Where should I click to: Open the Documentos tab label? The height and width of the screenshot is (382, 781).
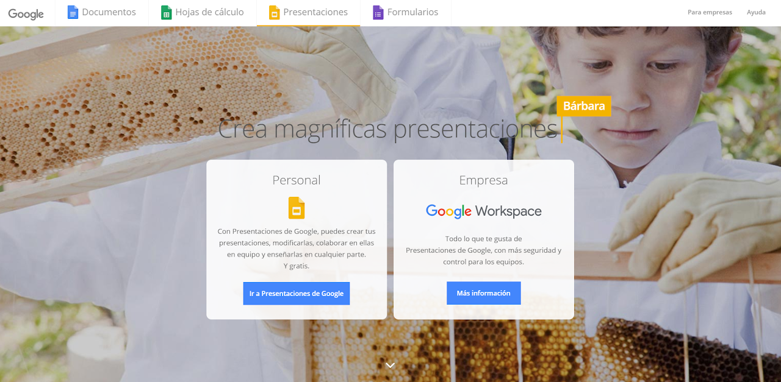(109, 12)
